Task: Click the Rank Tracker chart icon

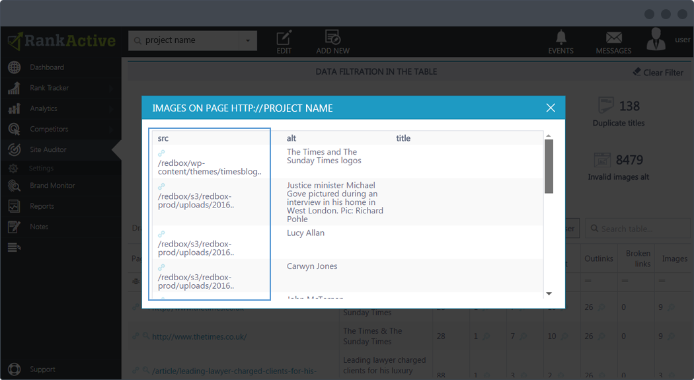Action: [14, 88]
